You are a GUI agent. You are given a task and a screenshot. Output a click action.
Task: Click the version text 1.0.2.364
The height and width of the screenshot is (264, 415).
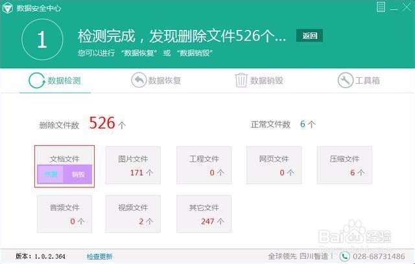[50, 256]
